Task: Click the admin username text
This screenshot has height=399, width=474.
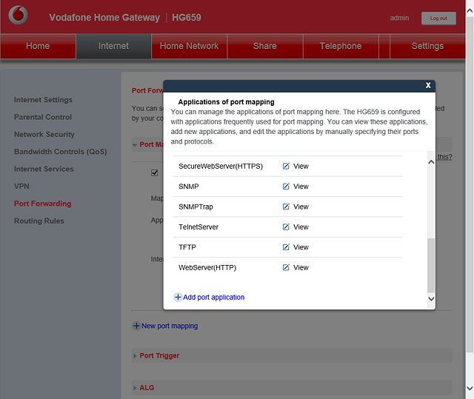Action: 399,18
